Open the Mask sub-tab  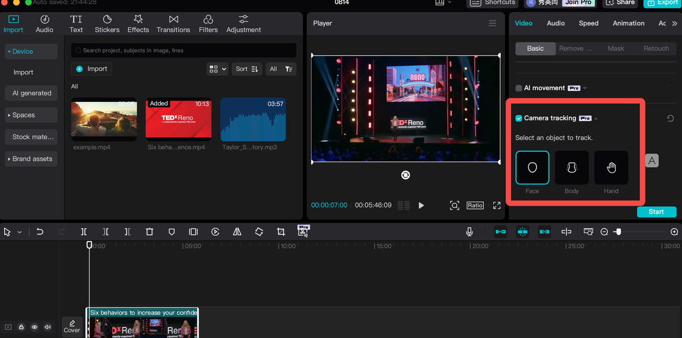615,49
